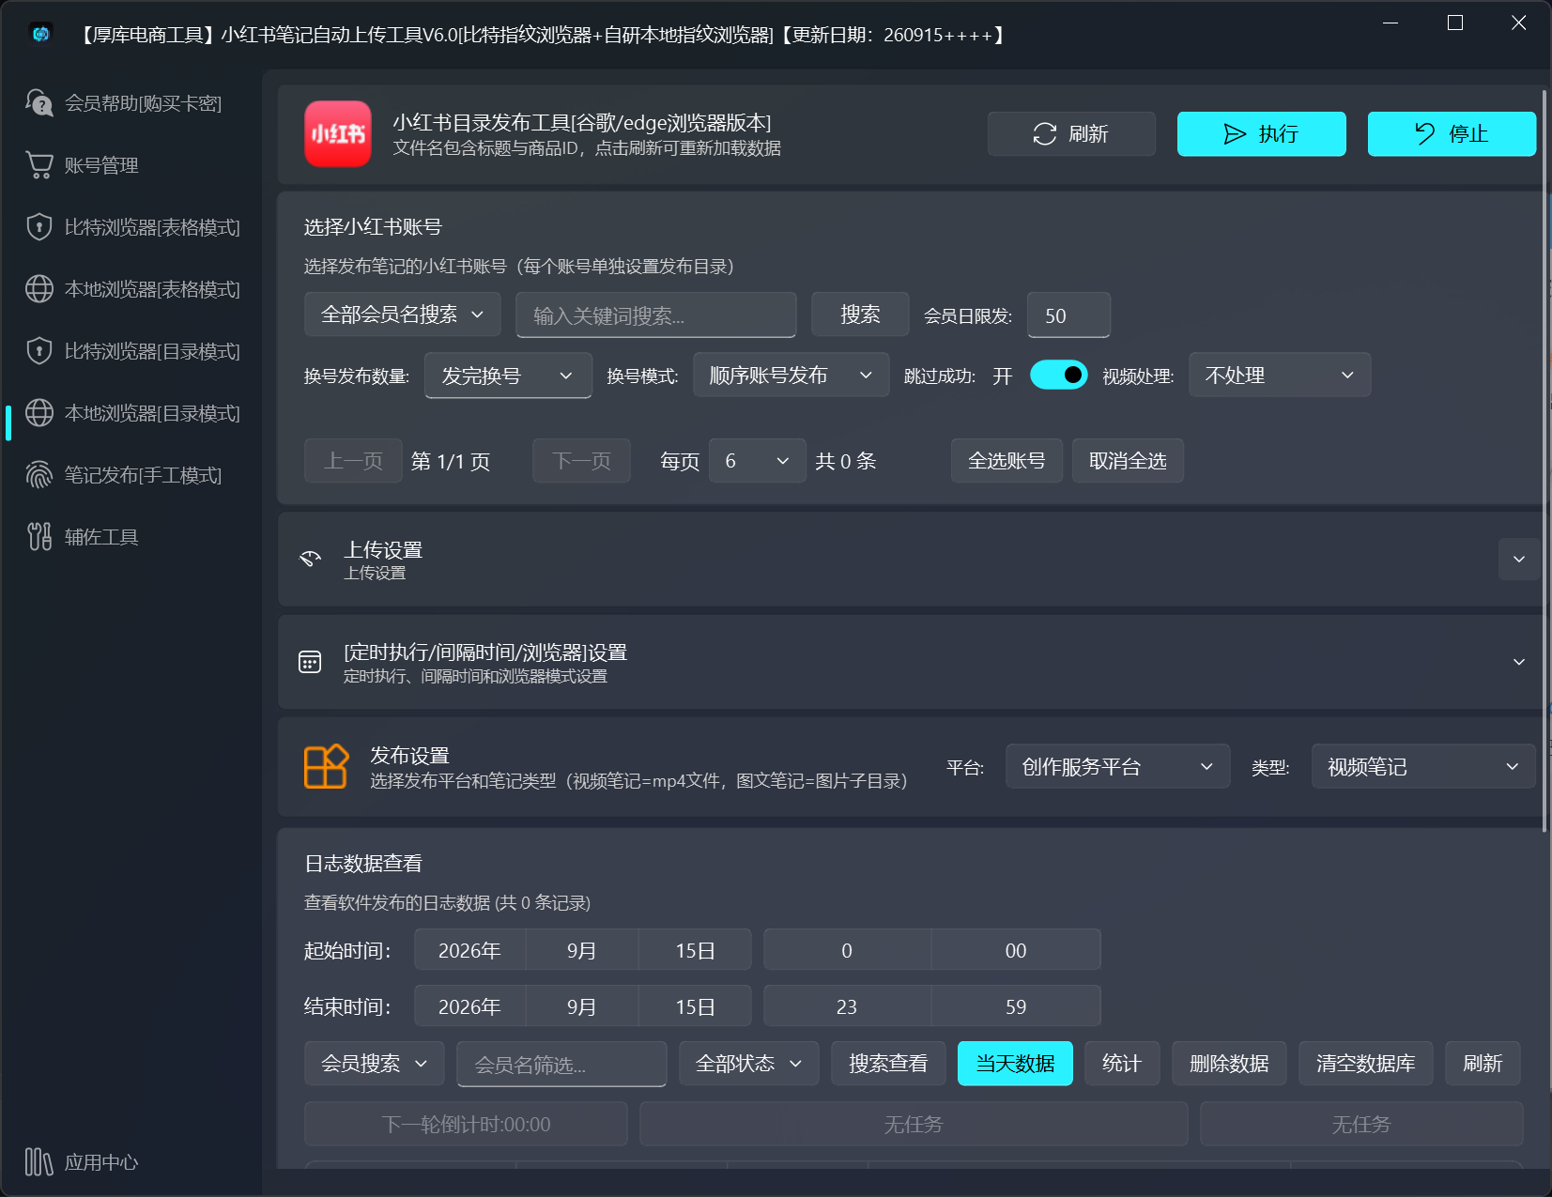This screenshot has width=1552, height=1197.
Task: Open 会员帮助[购买卡密] sidebar item
Action: [x=131, y=103]
